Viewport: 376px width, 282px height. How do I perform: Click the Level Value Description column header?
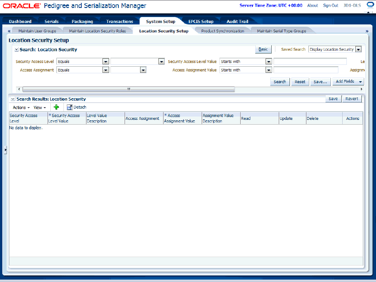(105, 118)
